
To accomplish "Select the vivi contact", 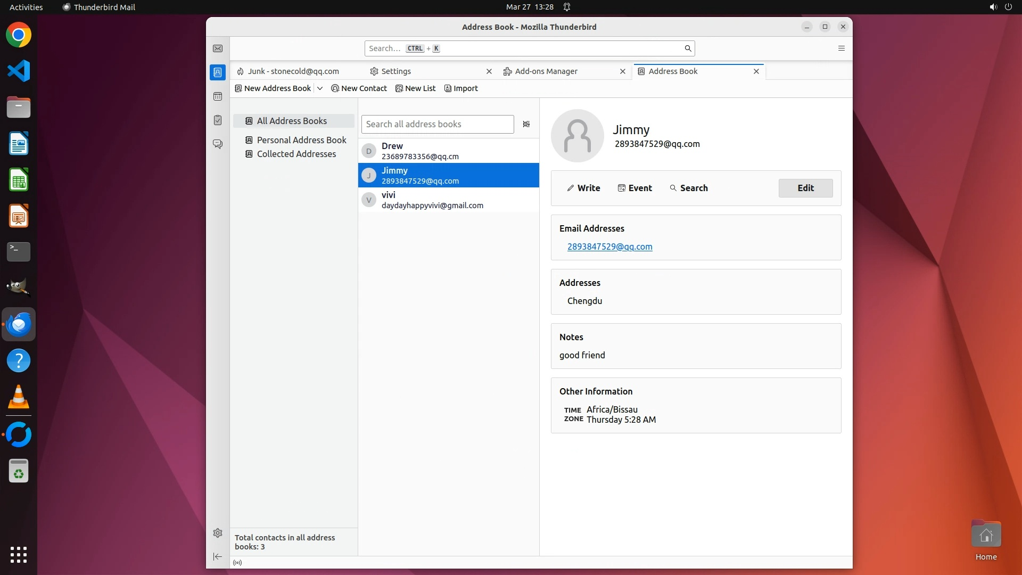I will click(448, 200).
